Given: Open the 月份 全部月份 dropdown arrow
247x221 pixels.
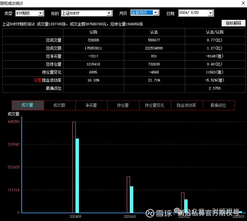Looking at the screenshot, I should click(x=156, y=13).
